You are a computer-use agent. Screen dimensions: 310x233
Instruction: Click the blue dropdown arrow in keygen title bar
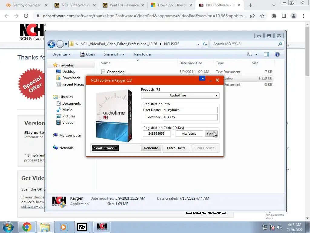pos(202,79)
